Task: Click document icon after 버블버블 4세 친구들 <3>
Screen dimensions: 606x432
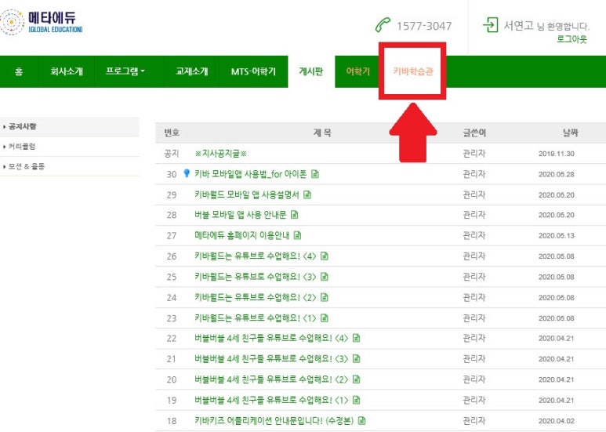Action: tap(357, 359)
